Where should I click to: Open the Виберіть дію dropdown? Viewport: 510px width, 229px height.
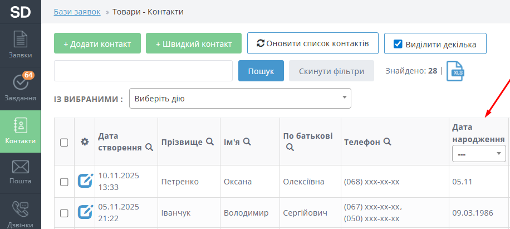(x=240, y=99)
